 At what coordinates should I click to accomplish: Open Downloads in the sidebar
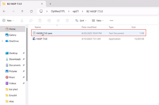(x=15, y=59)
